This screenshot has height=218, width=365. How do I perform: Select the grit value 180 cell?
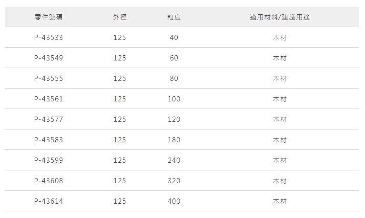point(174,140)
